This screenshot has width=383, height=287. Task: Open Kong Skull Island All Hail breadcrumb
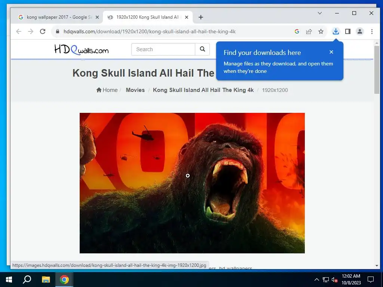point(203,90)
